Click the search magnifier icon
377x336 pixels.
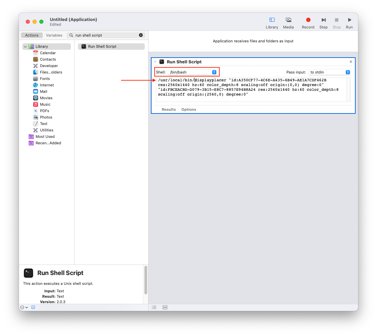[x=71, y=35]
